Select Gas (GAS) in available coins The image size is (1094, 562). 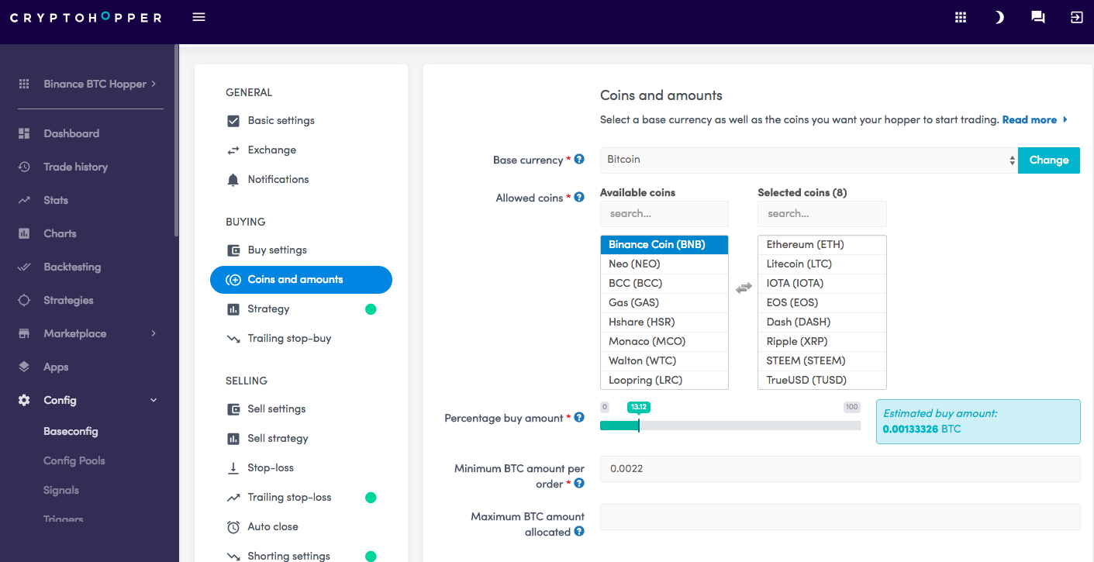(x=664, y=303)
